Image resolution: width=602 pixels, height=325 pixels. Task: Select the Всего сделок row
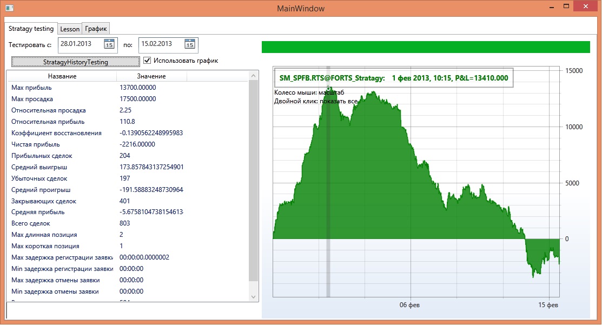pyautogui.click(x=128, y=223)
